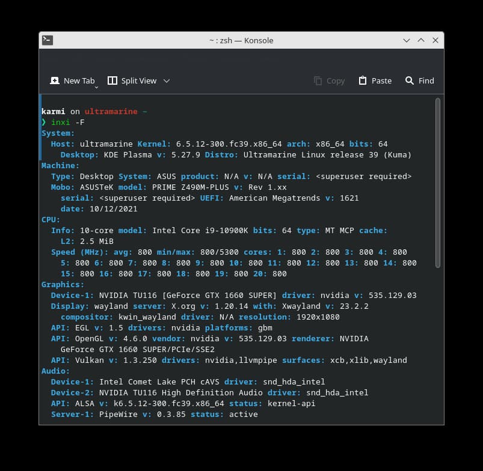Click 'NVIDIA TU116 [GeForce GTX 1660 SUPER]' graphics device
483x471 pixels.
click(x=188, y=296)
